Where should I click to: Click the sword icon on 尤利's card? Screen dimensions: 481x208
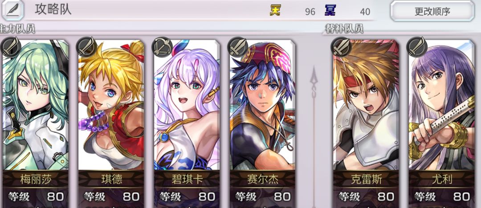click(x=416, y=48)
